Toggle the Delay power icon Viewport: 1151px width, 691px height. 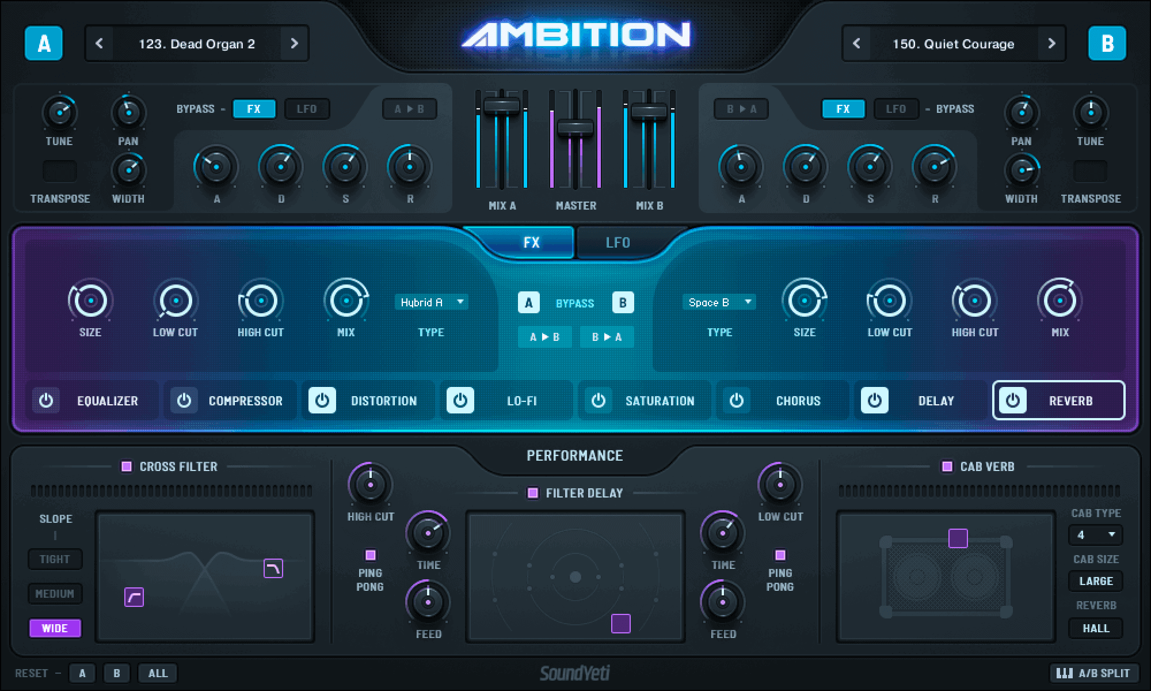(875, 400)
